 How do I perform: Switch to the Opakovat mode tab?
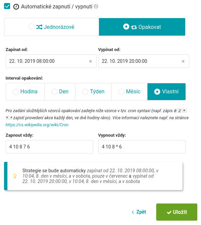point(142,27)
